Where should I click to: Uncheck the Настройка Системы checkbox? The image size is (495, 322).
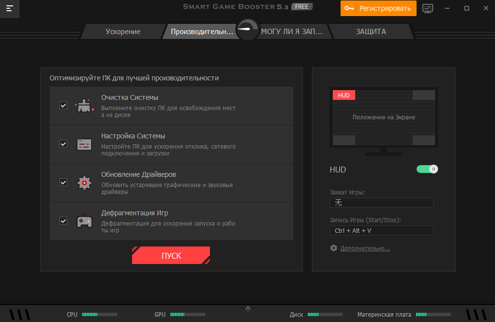(x=63, y=144)
